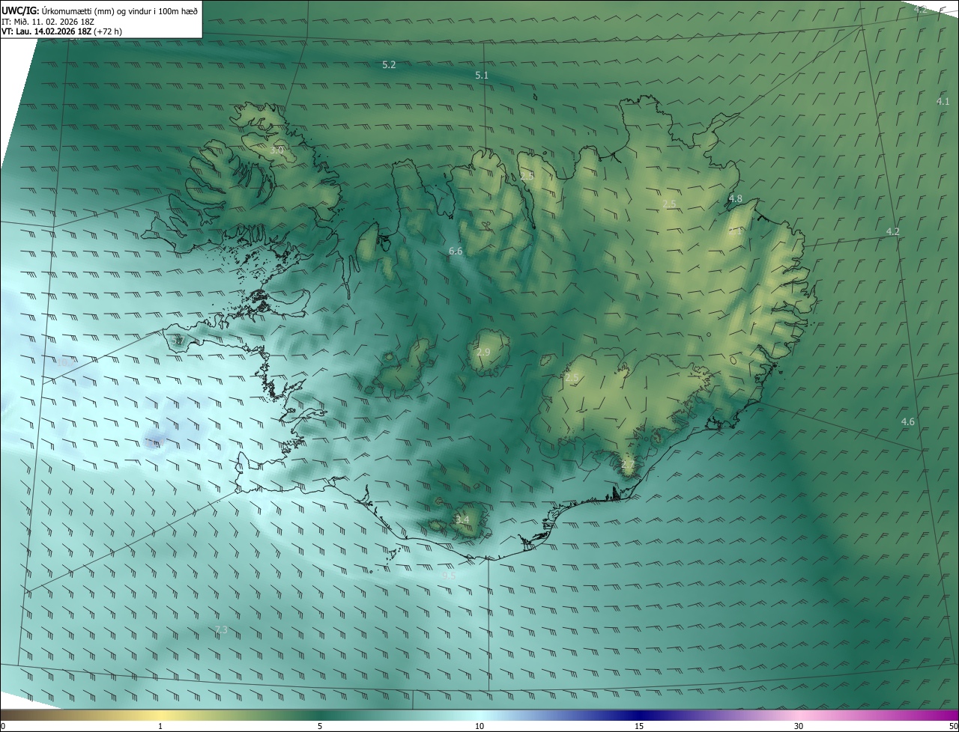Click the colour scale tick labelled 50

pyautogui.click(x=953, y=726)
